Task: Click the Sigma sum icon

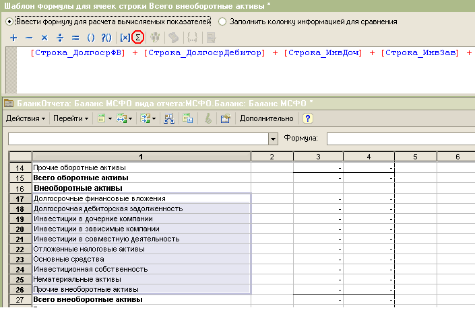Action: 139,37
